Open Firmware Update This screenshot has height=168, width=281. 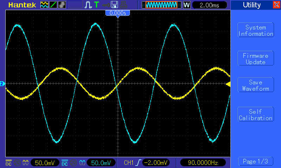(256, 58)
